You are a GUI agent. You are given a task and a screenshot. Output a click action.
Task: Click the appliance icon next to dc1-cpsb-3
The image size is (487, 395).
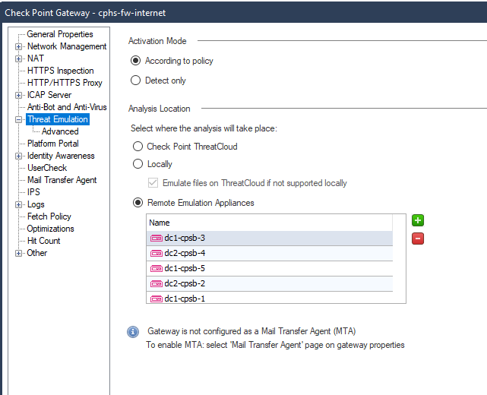pos(157,239)
